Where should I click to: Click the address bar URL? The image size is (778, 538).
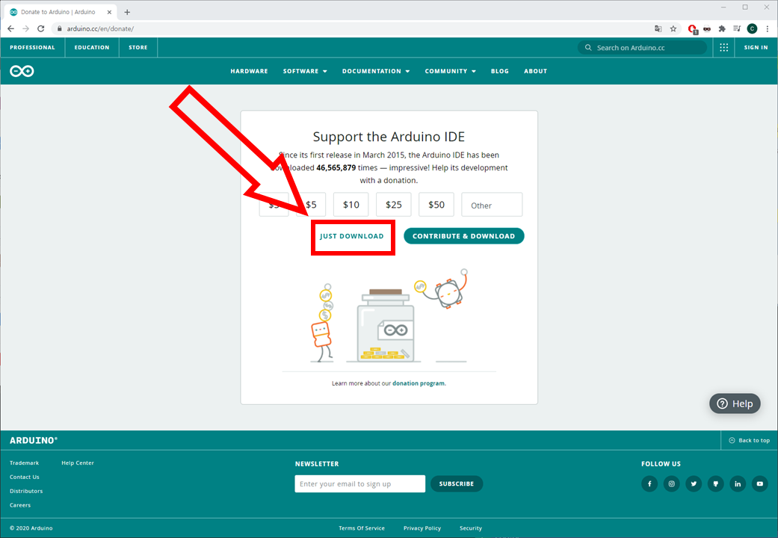(100, 29)
